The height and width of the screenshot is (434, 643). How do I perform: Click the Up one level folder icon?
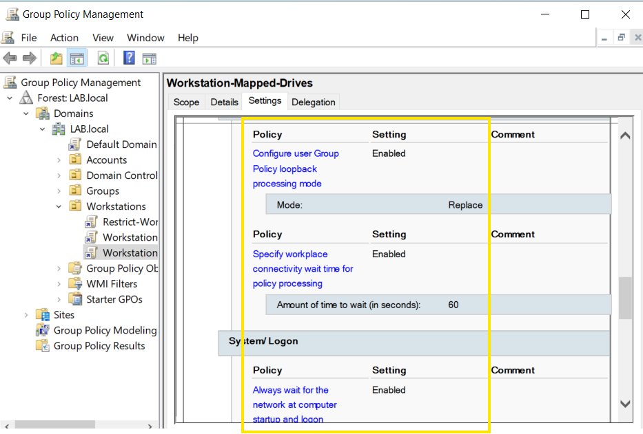tap(57, 58)
